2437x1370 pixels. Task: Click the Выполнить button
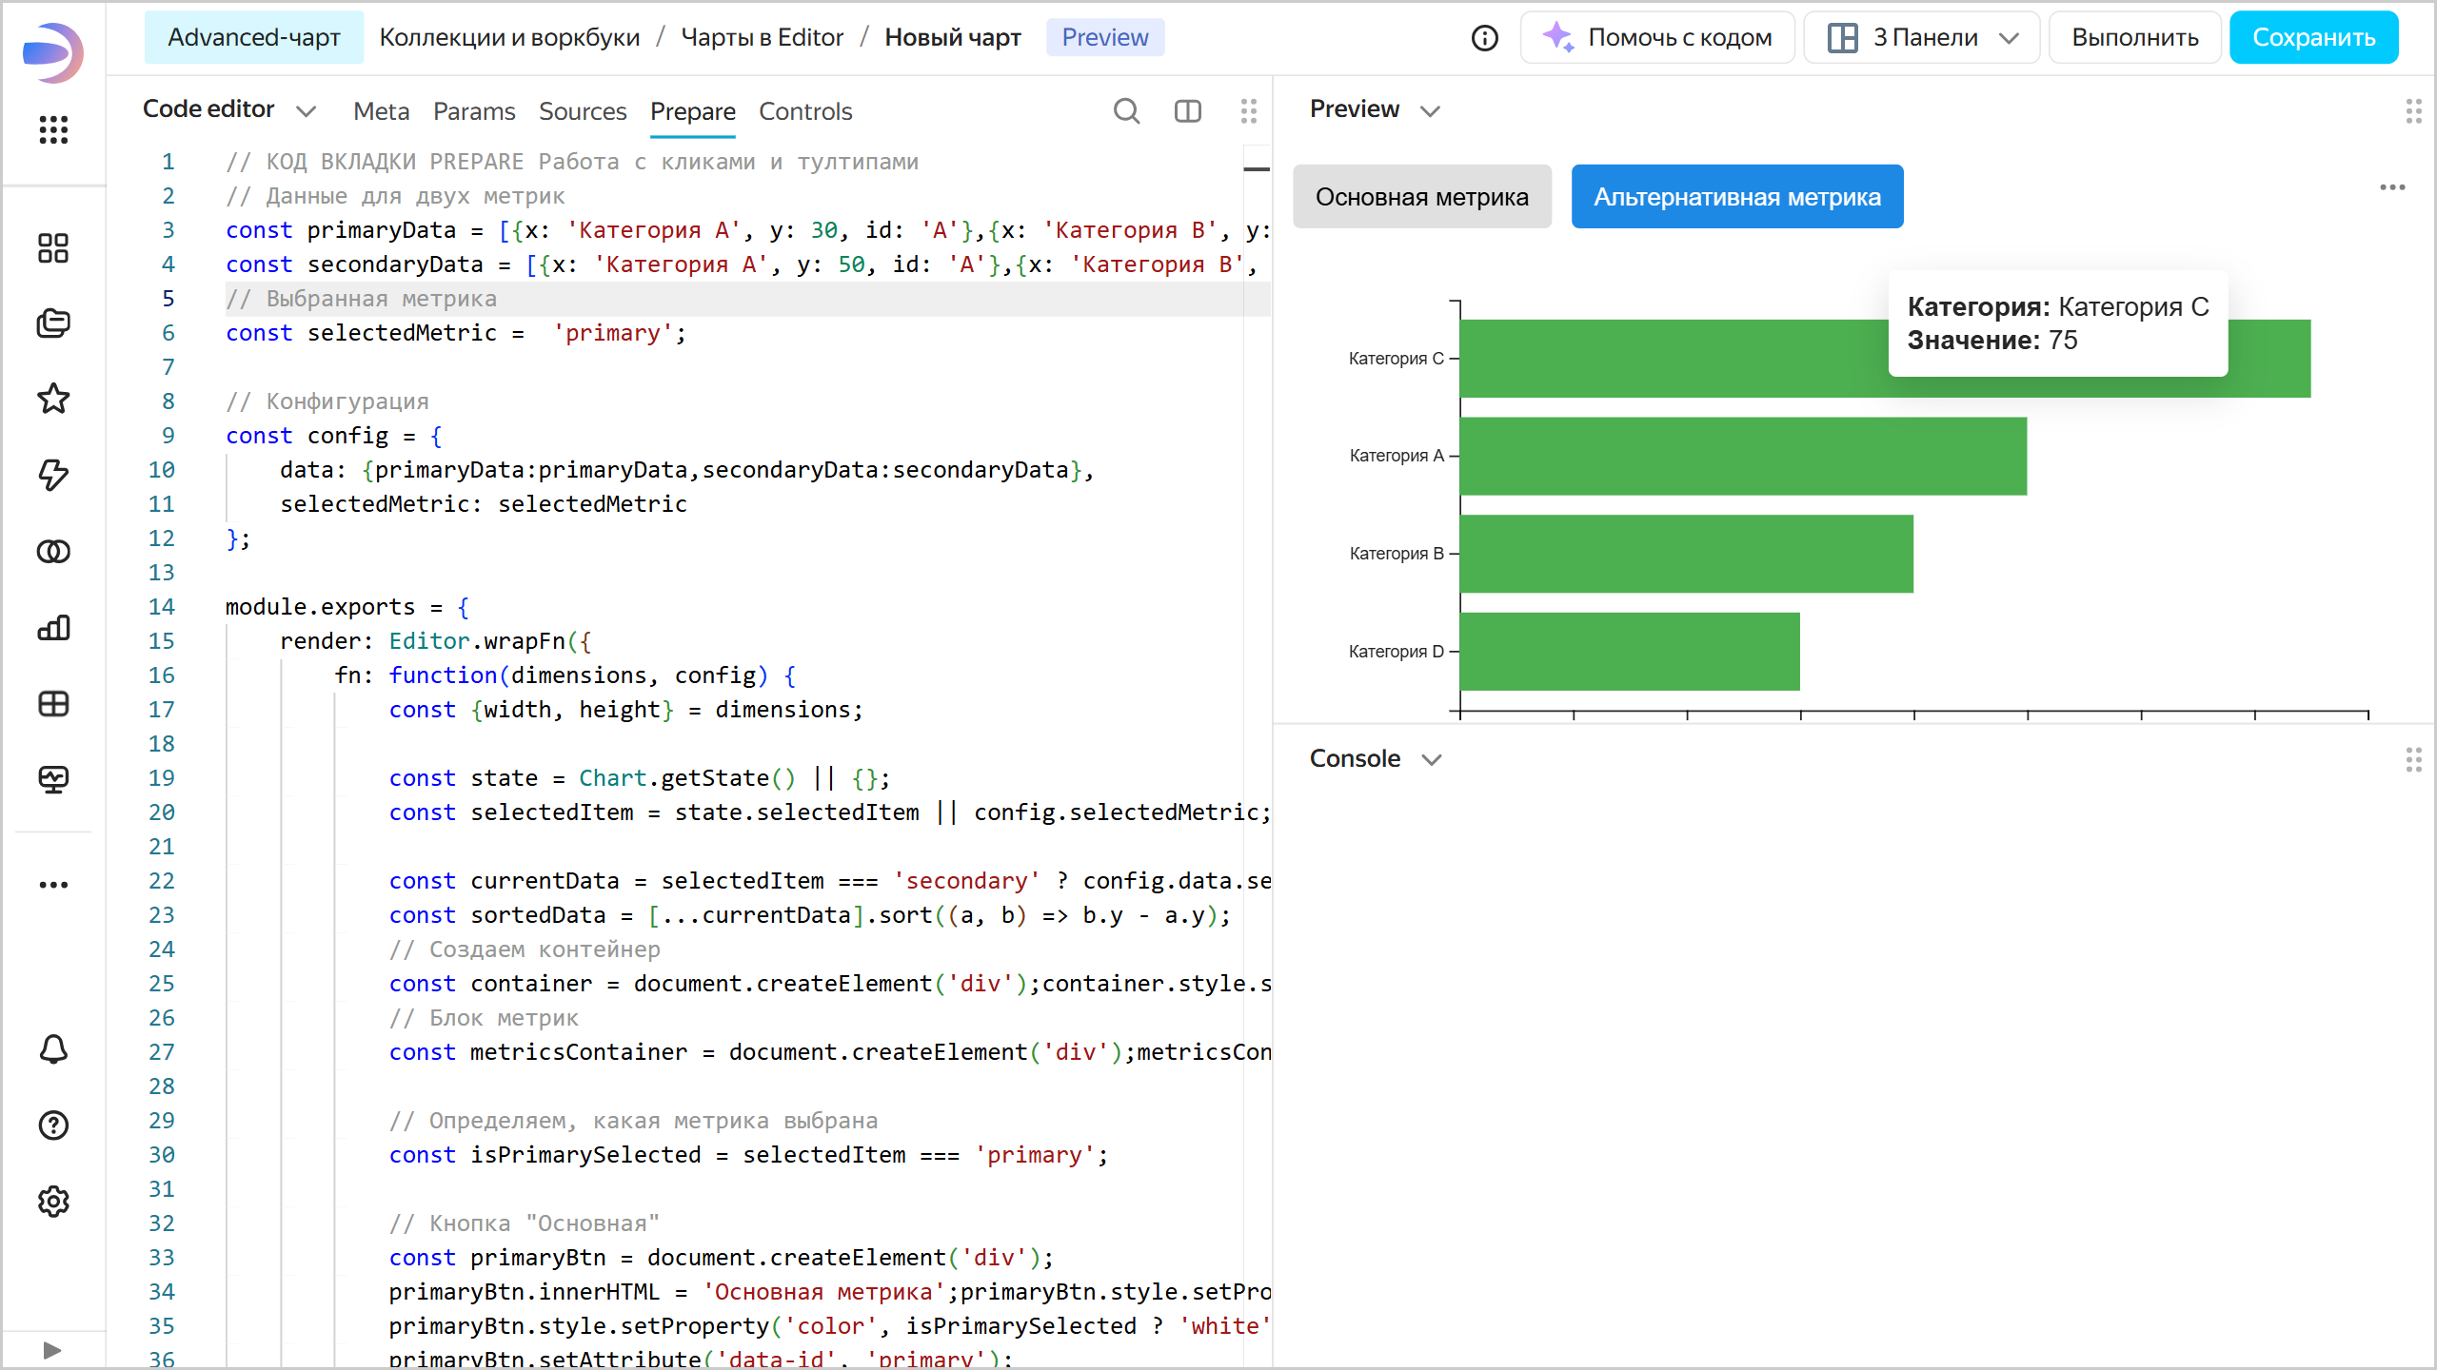[x=2134, y=38]
